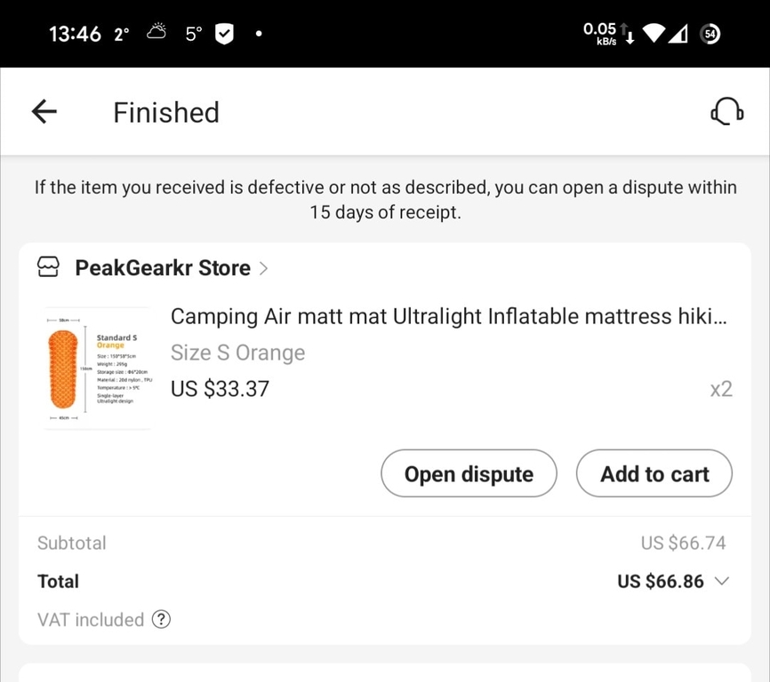770x682 pixels.
Task: Tap the battery indicator showing 54
Action: (710, 34)
